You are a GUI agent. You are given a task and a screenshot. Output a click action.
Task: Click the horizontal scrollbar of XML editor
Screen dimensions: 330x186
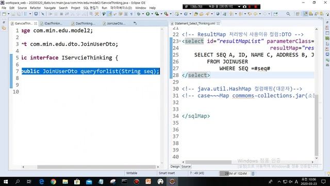[208, 162]
